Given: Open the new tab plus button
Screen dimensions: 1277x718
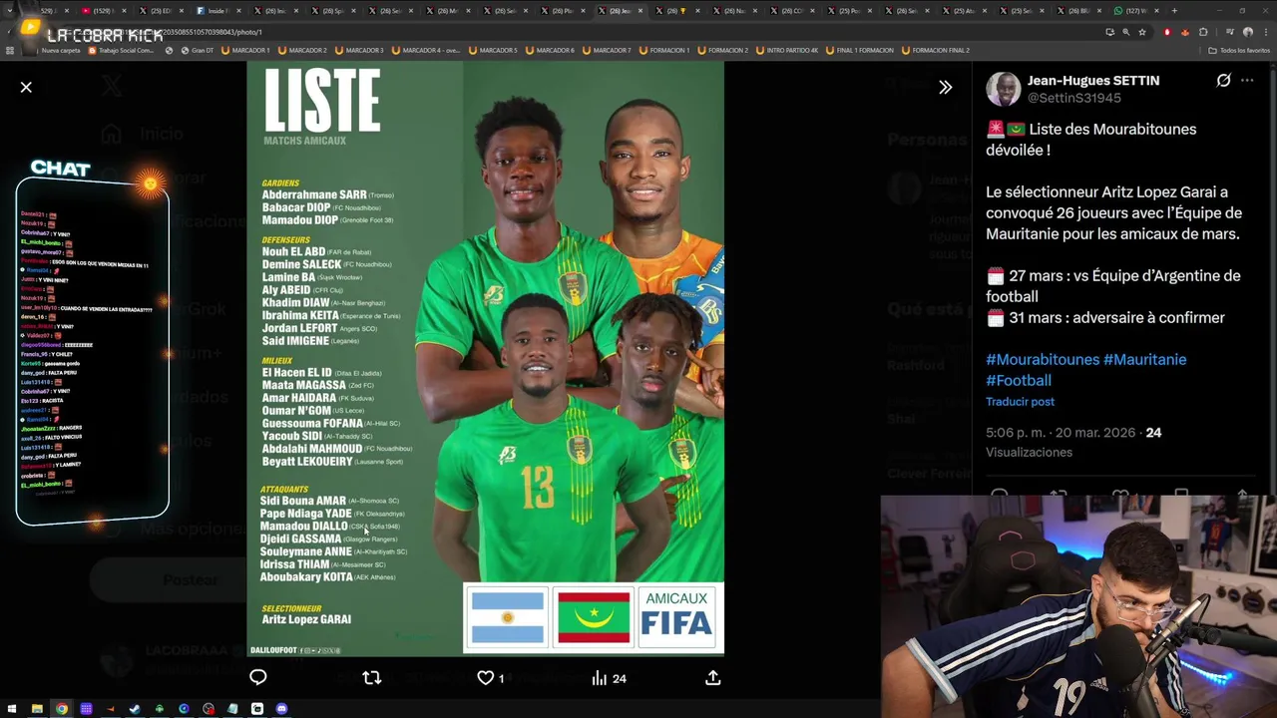Looking at the screenshot, I should pyautogui.click(x=1173, y=10).
